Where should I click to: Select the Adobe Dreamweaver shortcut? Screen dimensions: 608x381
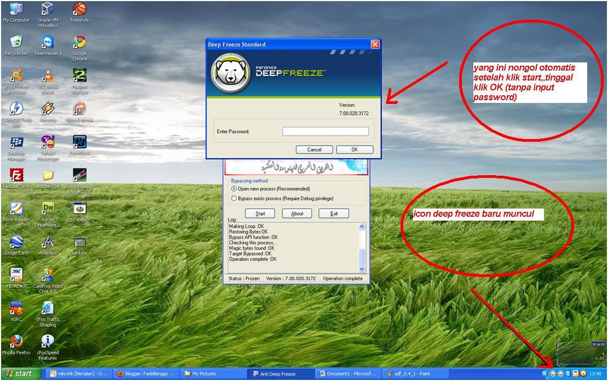click(48, 215)
